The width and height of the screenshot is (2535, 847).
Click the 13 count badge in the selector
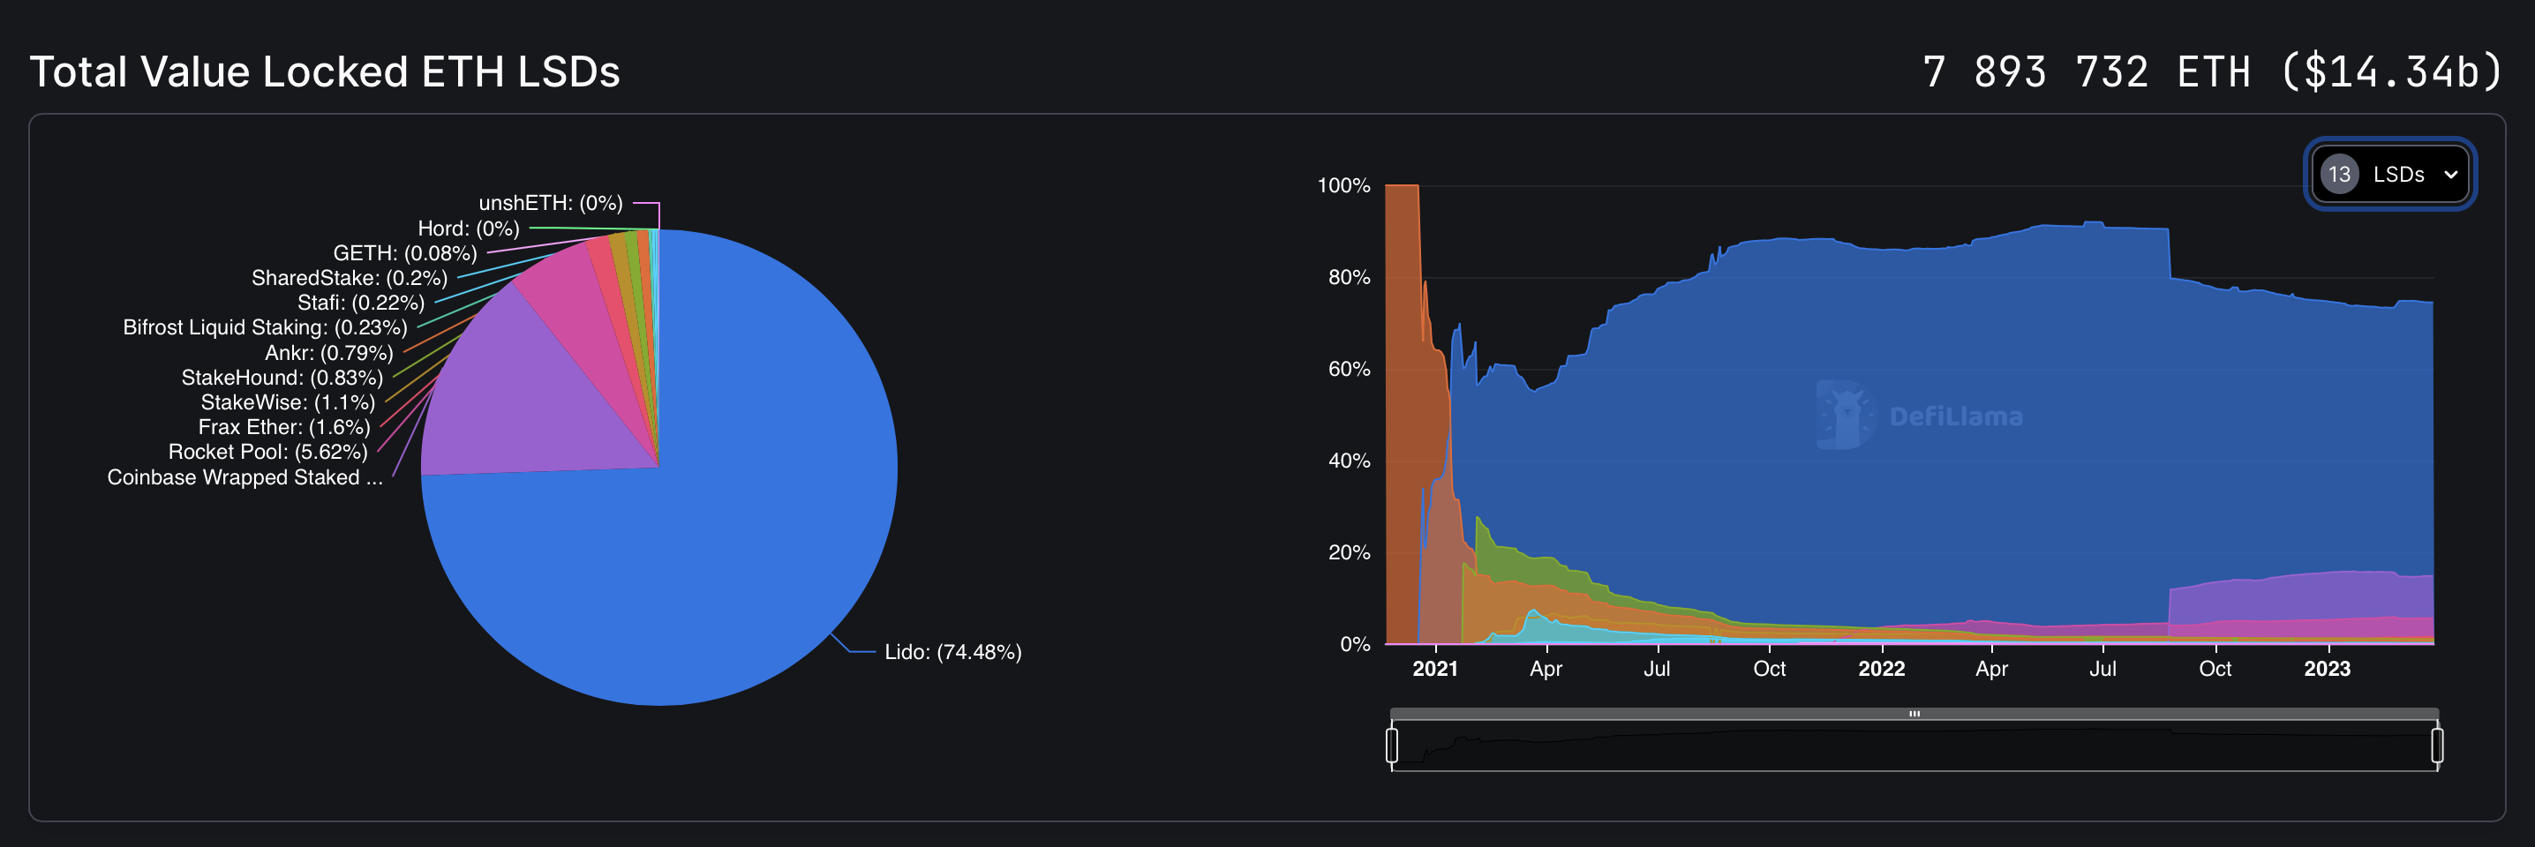pyautogui.click(x=2339, y=174)
